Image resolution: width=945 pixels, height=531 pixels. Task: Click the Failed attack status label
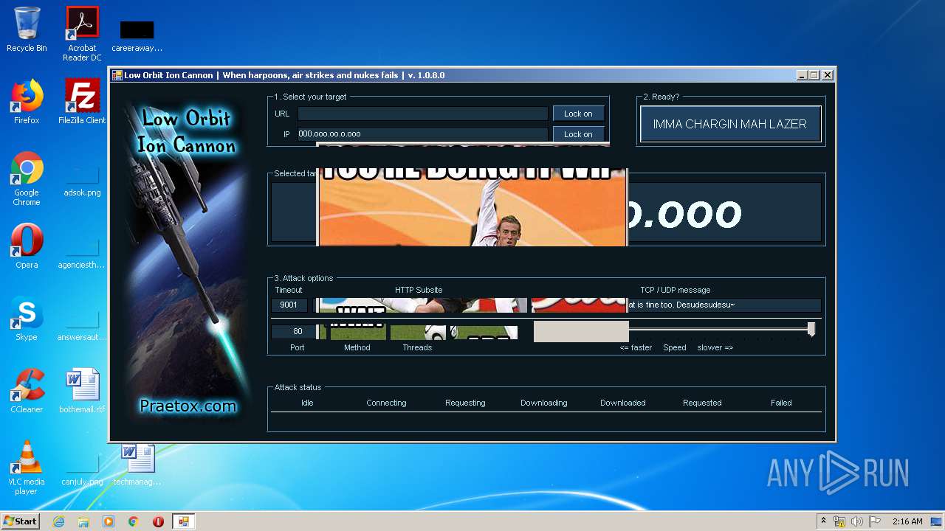tap(781, 403)
